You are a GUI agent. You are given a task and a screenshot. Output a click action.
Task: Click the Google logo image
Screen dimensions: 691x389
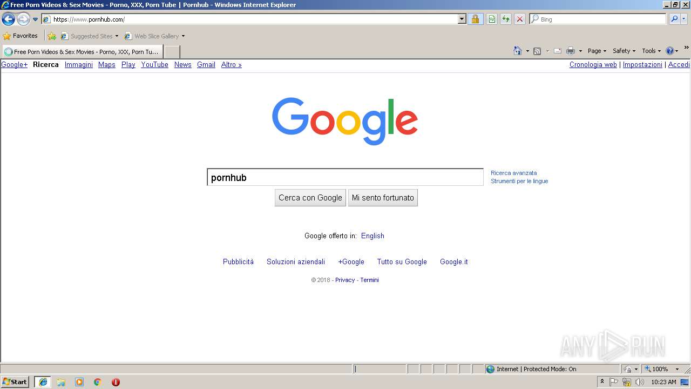(x=345, y=121)
